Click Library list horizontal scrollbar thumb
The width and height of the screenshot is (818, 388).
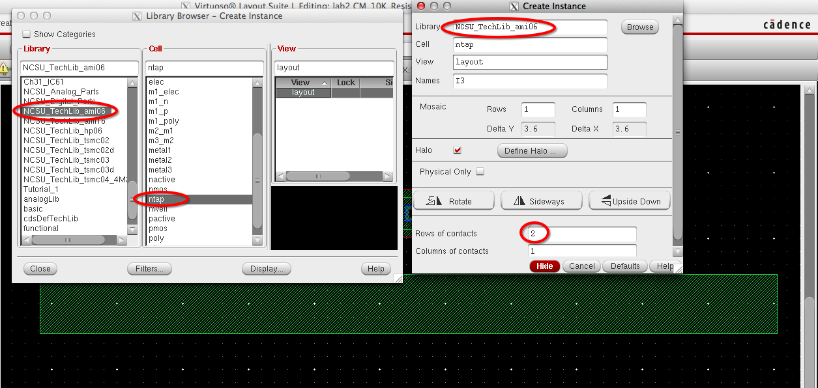(68, 240)
